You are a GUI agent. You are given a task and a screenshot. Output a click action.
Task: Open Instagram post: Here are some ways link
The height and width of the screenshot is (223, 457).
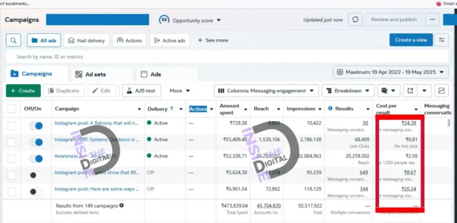[x=96, y=189]
